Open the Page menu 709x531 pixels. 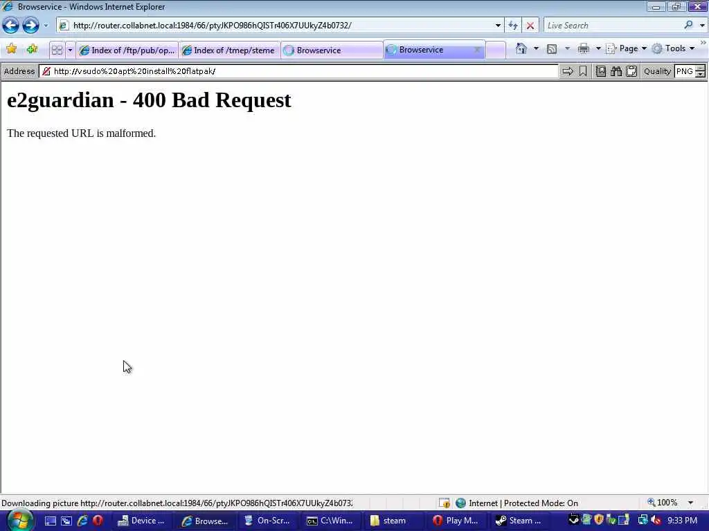pos(626,48)
